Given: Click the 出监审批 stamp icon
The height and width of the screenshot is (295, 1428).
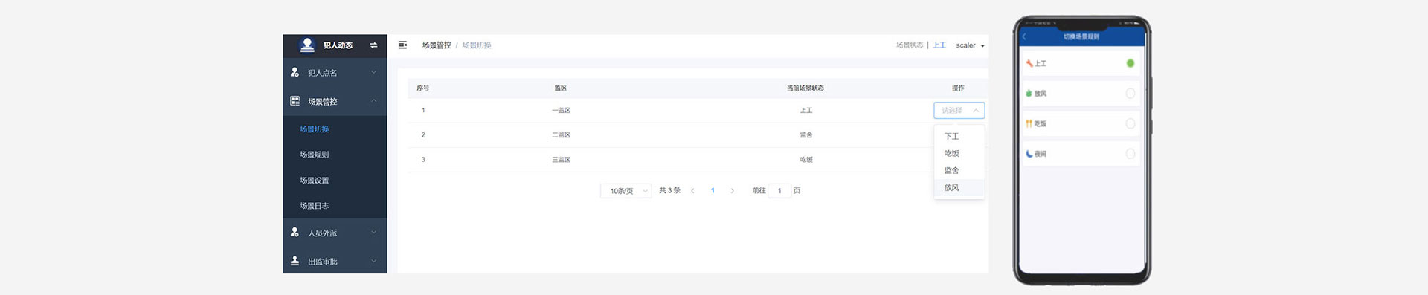Looking at the screenshot, I should click(295, 261).
